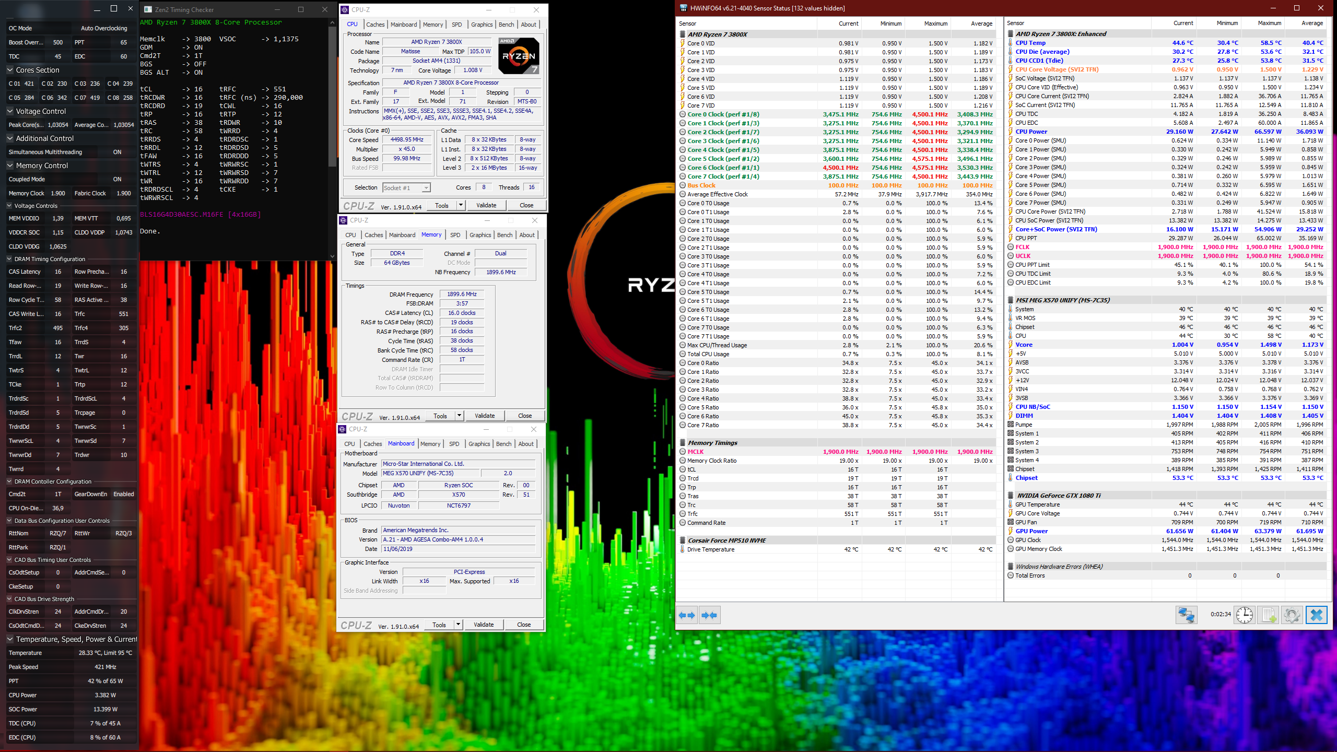Click the clock reset timer icon

1245,615
